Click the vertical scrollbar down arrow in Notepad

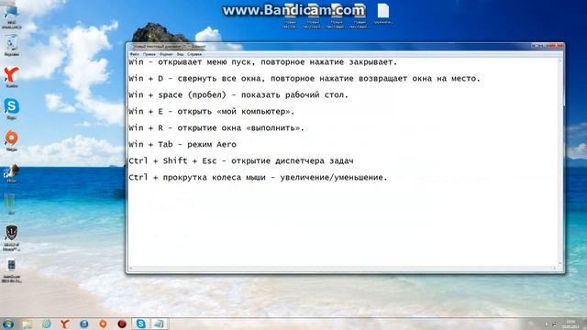pos(560,263)
